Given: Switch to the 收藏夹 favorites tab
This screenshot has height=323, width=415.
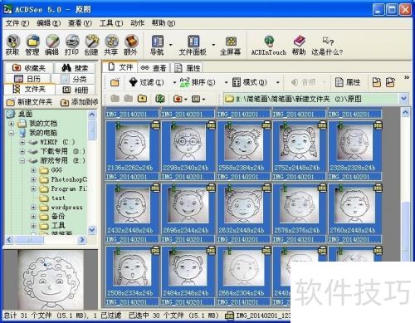Looking at the screenshot, I should click(29, 68).
